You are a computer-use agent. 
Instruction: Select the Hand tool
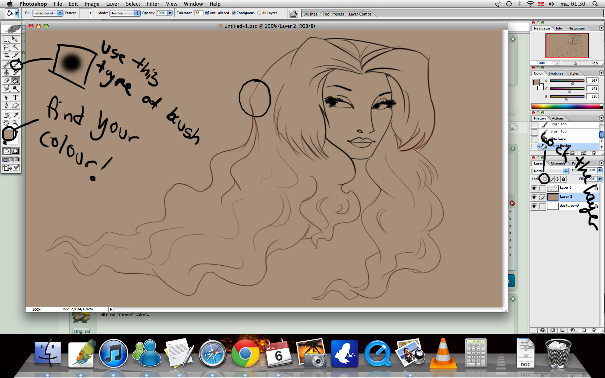(x=6, y=123)
